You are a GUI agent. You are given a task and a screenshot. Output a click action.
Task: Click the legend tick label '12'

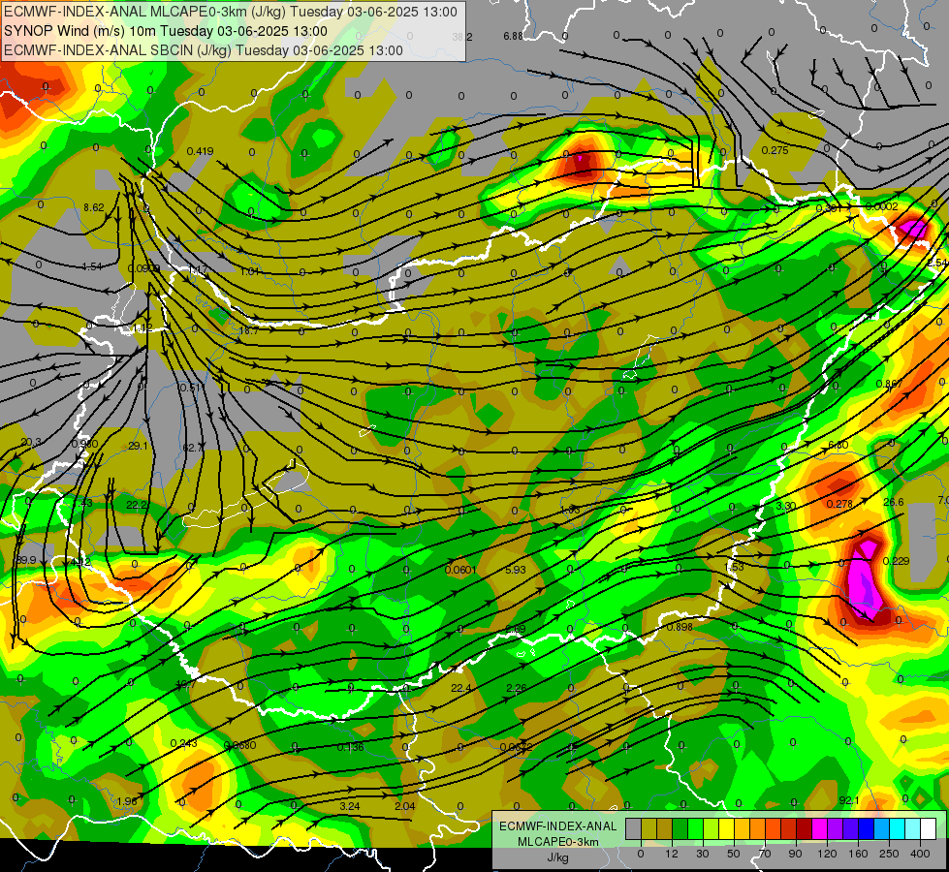click(672, 854)
